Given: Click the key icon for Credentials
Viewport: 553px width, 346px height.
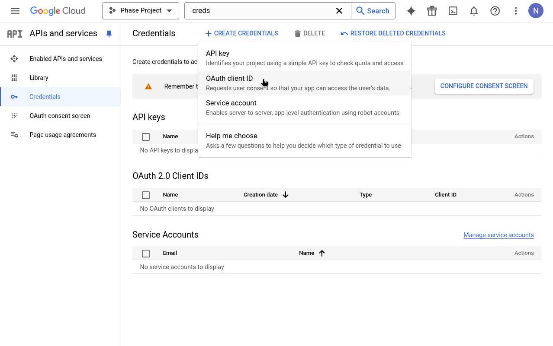Looking at the screenshot, I should (14, 97).
